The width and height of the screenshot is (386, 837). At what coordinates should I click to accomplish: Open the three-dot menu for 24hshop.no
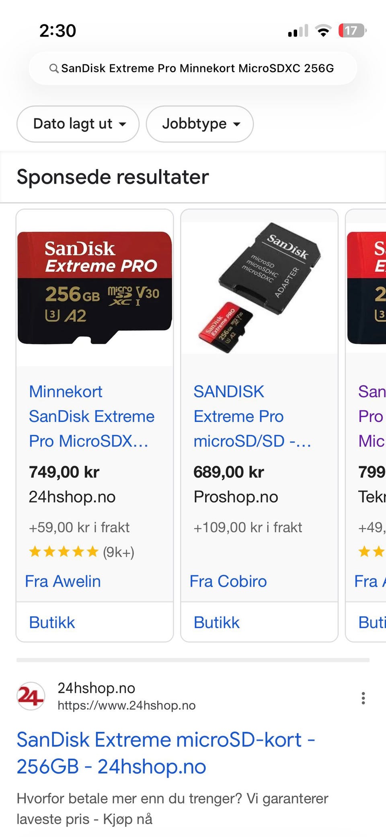pyautogui.click(x=363, y=698)
